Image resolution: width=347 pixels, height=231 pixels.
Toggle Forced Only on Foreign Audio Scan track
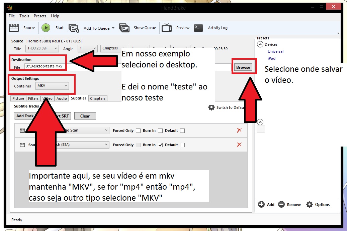[x=138, y=131]
